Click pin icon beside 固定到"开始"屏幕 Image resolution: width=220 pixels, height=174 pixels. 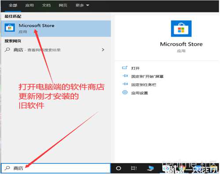click(x=125, y=76)
